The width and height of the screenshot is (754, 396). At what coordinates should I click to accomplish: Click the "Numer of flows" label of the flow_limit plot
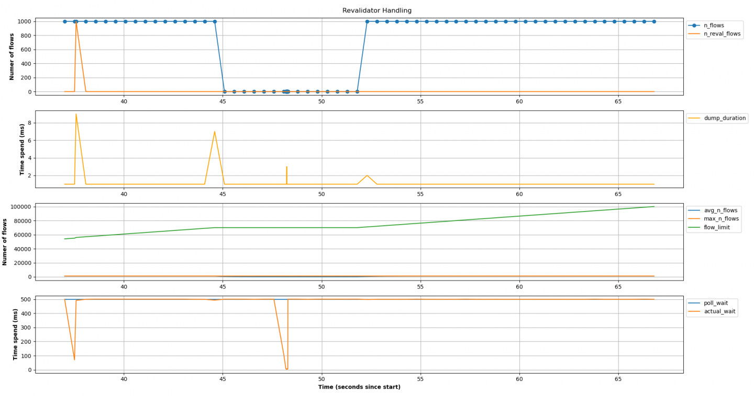(5, 241)
